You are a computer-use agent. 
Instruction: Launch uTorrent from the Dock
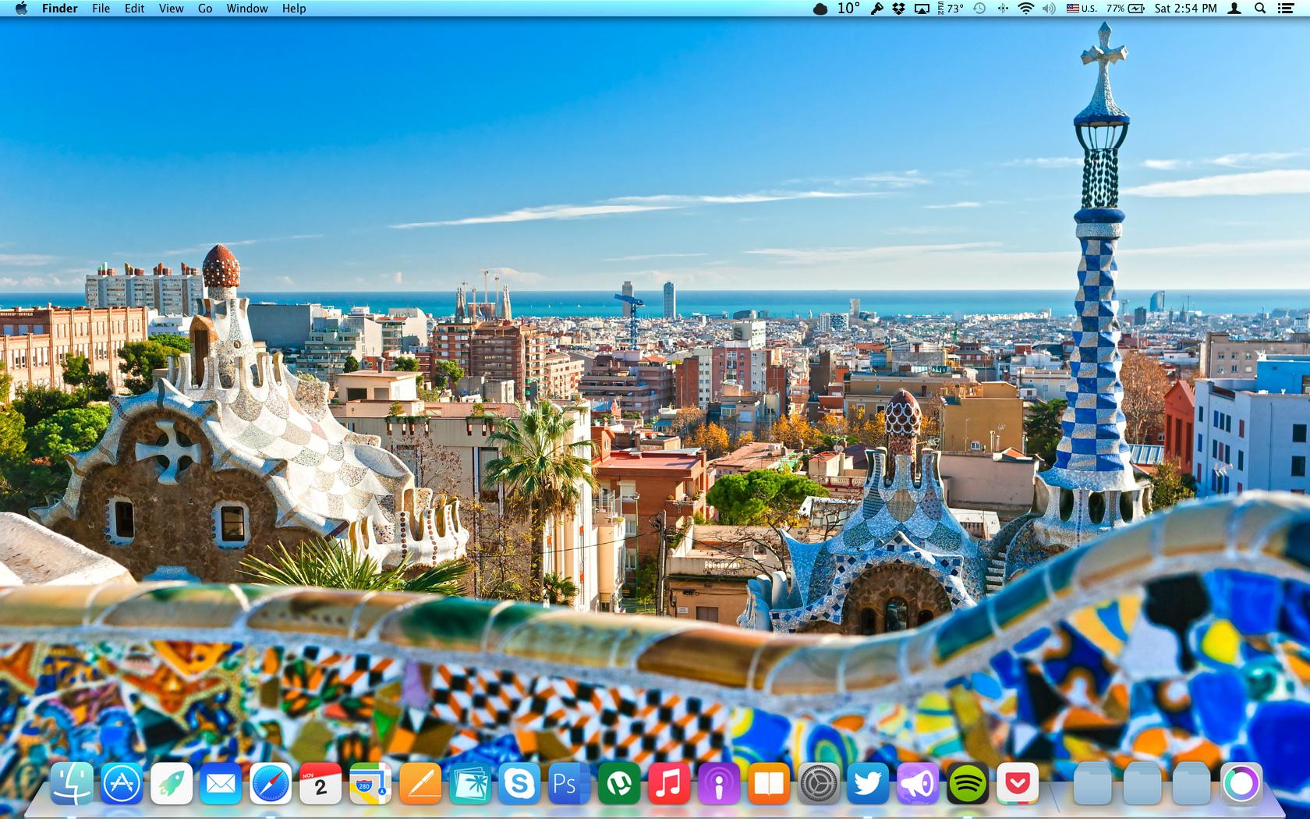619,783
